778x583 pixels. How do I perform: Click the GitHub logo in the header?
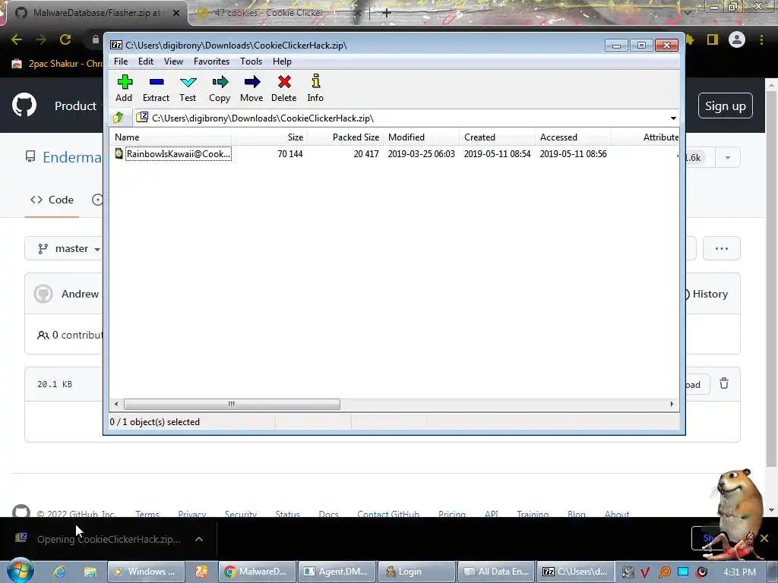click(24, 105)
